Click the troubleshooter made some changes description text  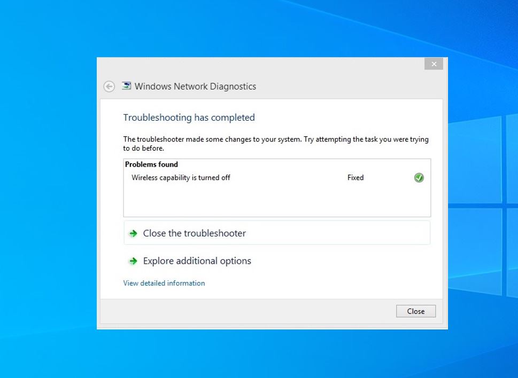[x=276, y=144]
